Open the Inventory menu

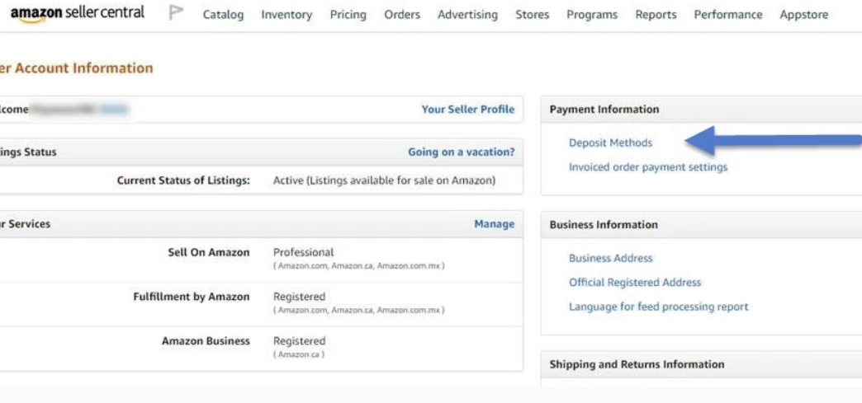tap(287, 15)
